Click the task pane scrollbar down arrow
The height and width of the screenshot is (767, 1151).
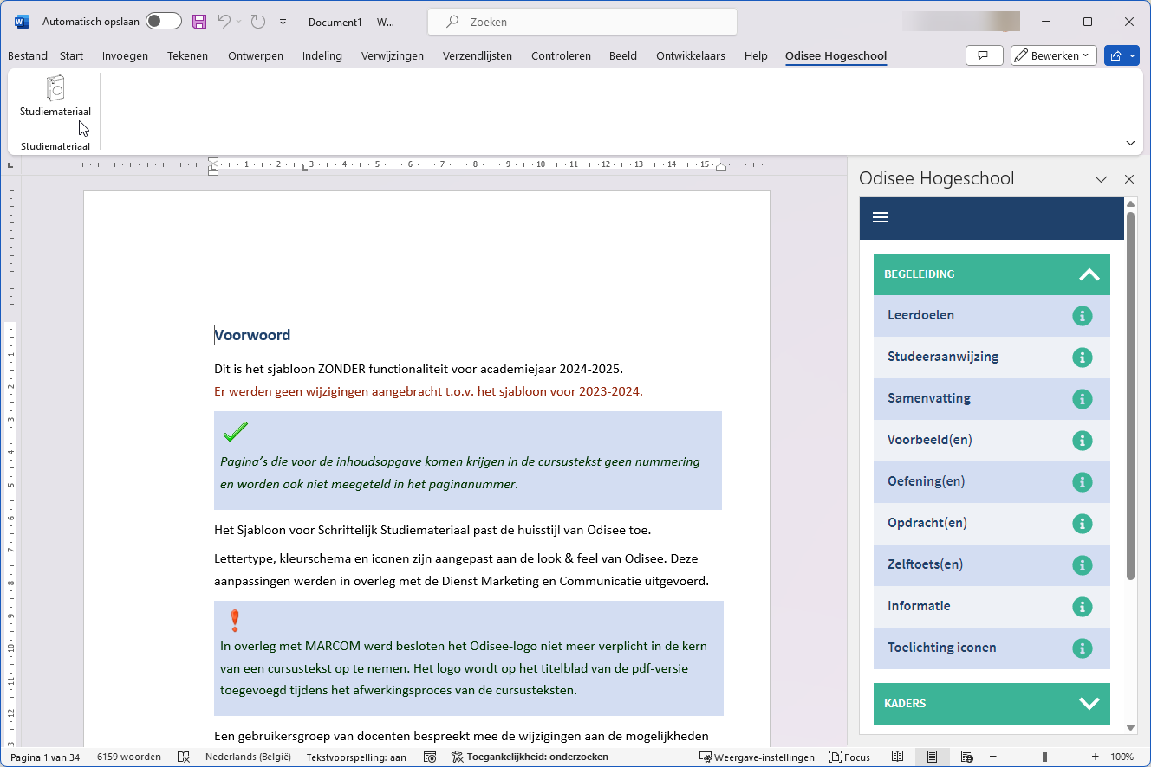click(x=1130, y=727)
